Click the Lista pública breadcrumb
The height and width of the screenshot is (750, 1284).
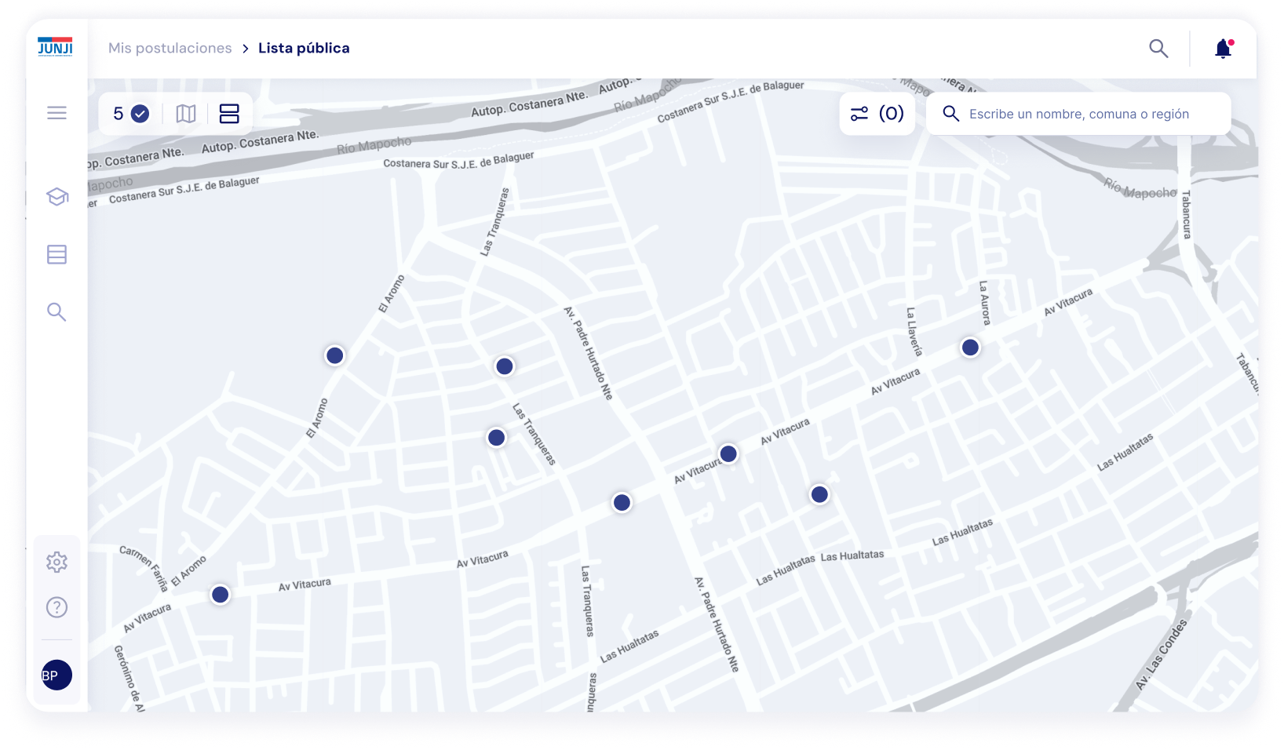pos(304,48)
